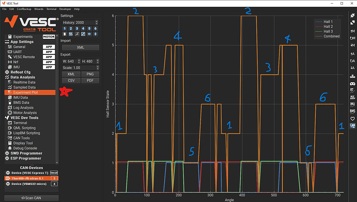The image size is (357, 202).
Task: Click the RT APP data icon in right toolbar
Action: (x=352, y=97)
